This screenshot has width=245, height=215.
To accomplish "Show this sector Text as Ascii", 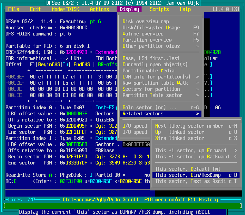I will coord(196,181).
